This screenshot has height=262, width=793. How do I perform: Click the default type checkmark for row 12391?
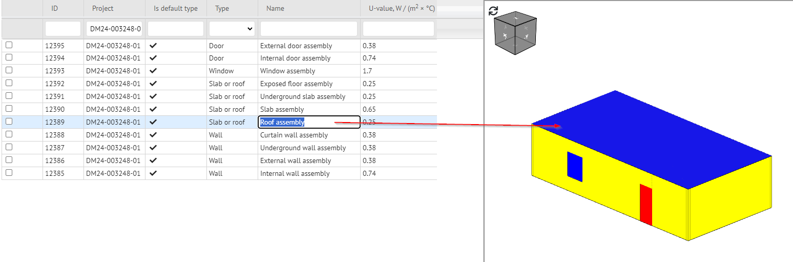coord(153,96)
